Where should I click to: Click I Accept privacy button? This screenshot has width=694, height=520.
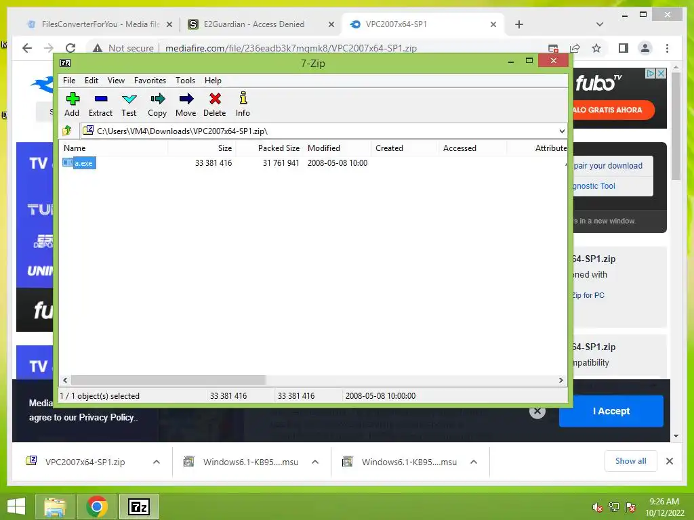(x=611, y=411)
